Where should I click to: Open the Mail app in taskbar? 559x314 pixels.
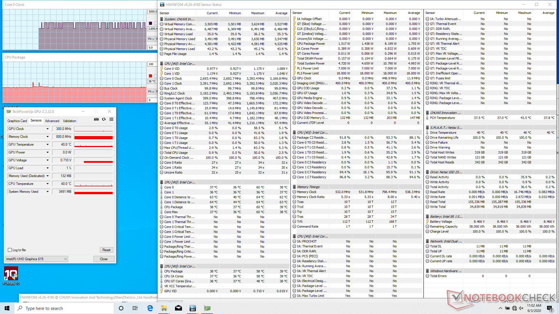[x=178, y=308]
